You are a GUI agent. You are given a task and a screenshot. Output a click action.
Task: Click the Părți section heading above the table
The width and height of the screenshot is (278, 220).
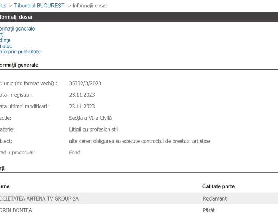[x=2, y=168]
